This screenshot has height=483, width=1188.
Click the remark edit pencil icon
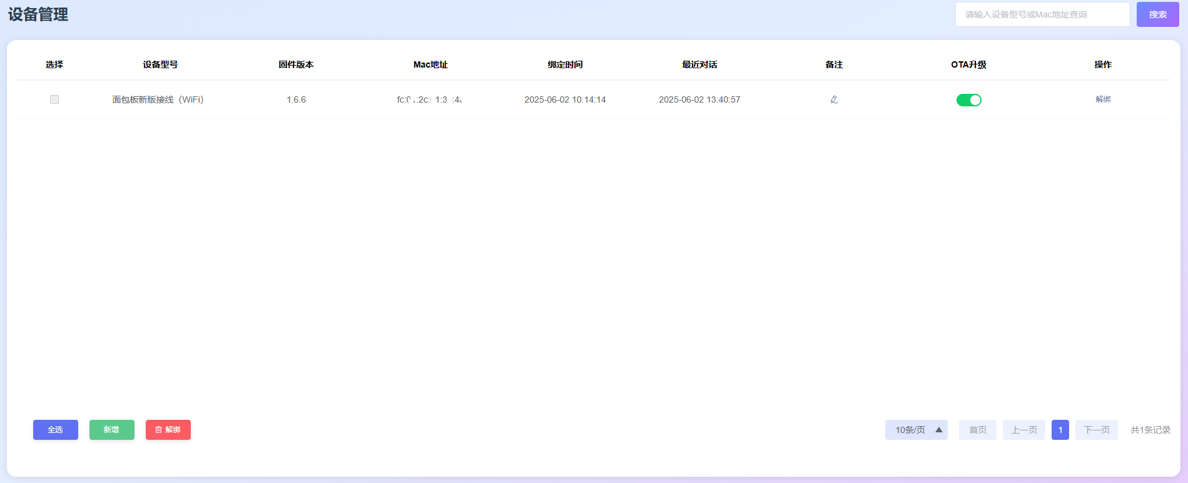click(x=834, y=99)
